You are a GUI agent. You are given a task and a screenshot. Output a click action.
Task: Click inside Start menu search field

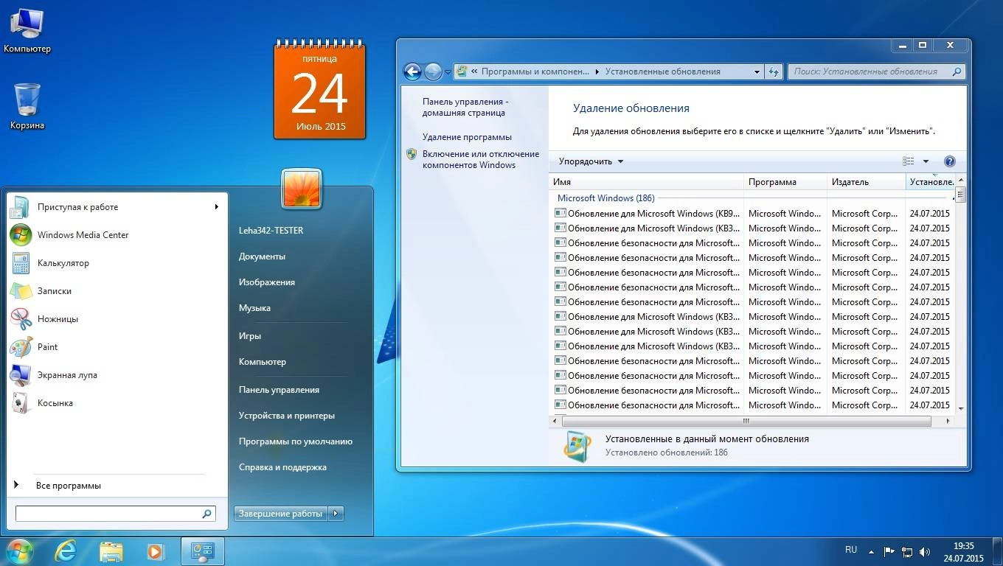pyautogui.click(x=108, y=514)
